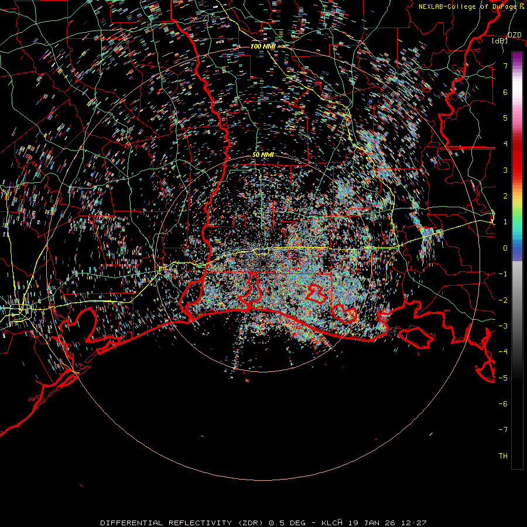This screenshot has width=527, height=527.
Task: Click the 4 value on the color scale
Action: pyautogui.click(x=505, y=144)
